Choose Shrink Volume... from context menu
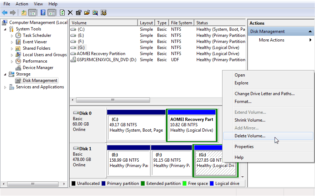Image resolution: width=315 pixels, height=196 pixels. [x=268, y=120]
